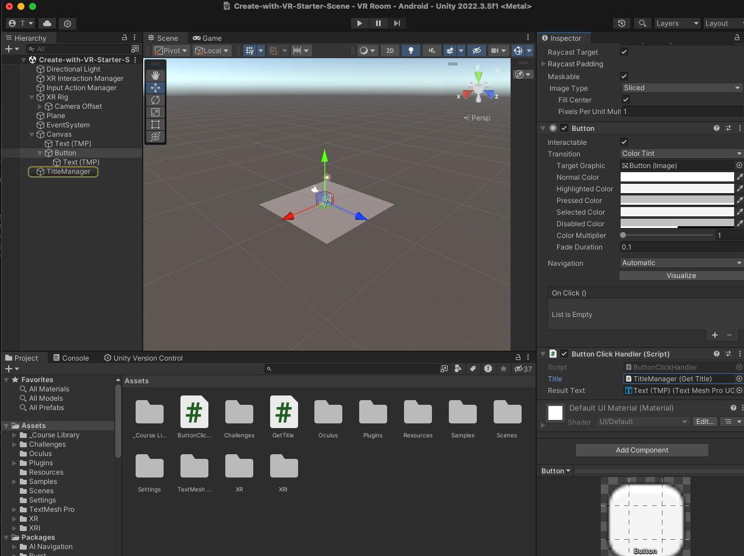Click the Visualize navigation button
This screenshot has width=744, height=556.
coord(681,276)
